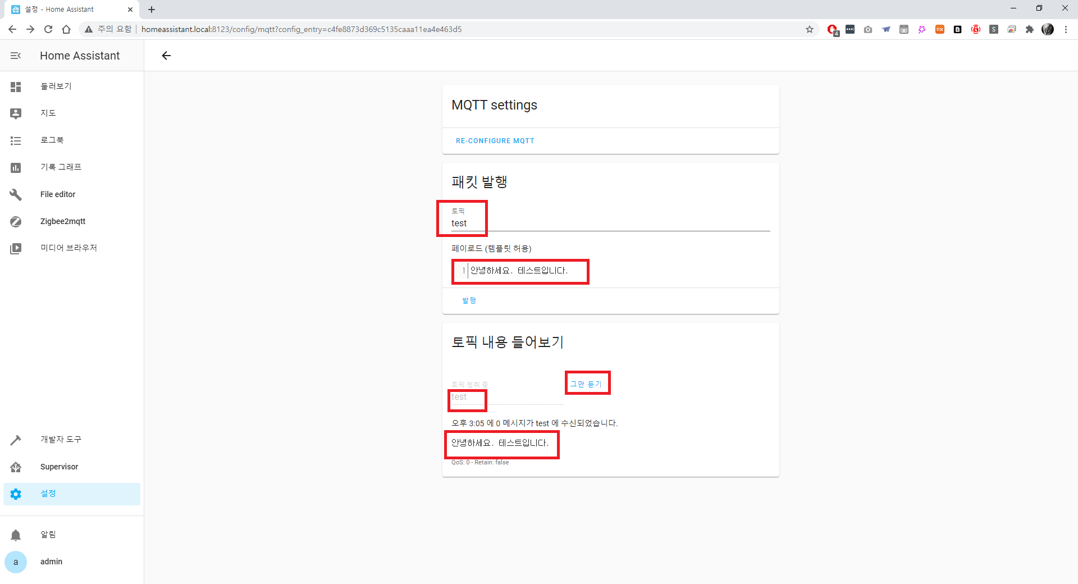Viewport: 1078px width, 584px height.
Task: Go back using the page arrow
Action: click(x=166, y=56)
